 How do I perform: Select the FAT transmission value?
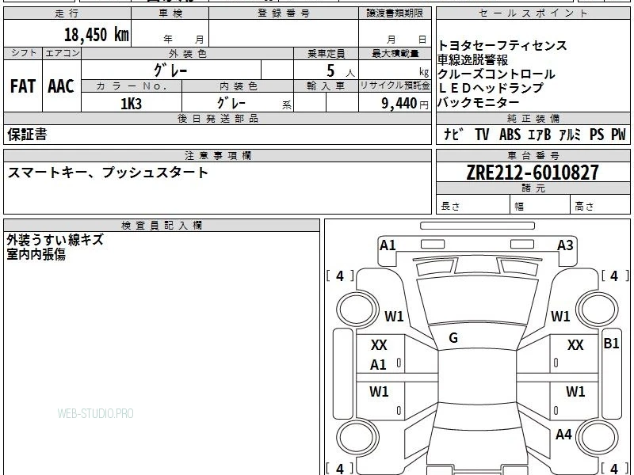tap(23, 86)
